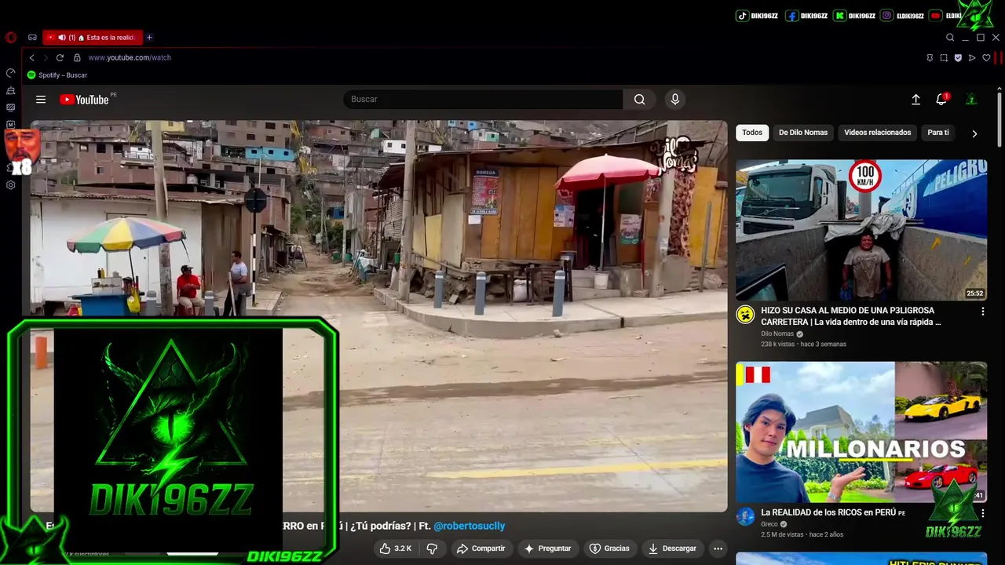Open the YouTube account avatar menu

(971, 100)
